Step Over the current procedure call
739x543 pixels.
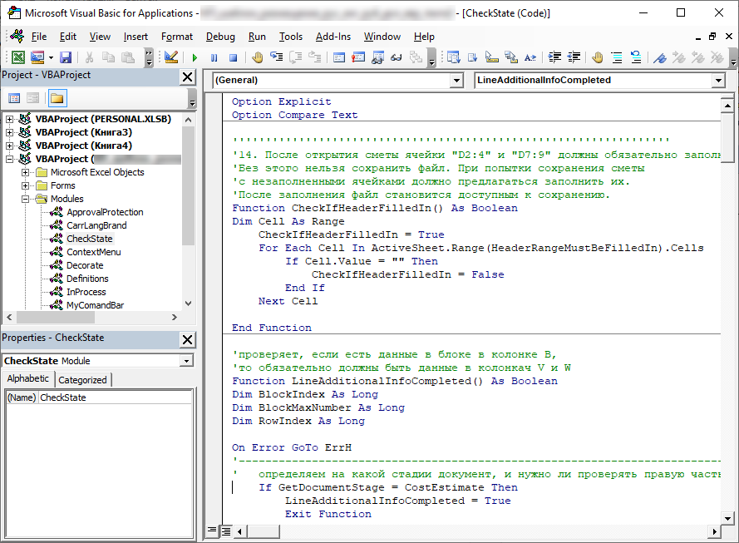click(x=295, y=57)
